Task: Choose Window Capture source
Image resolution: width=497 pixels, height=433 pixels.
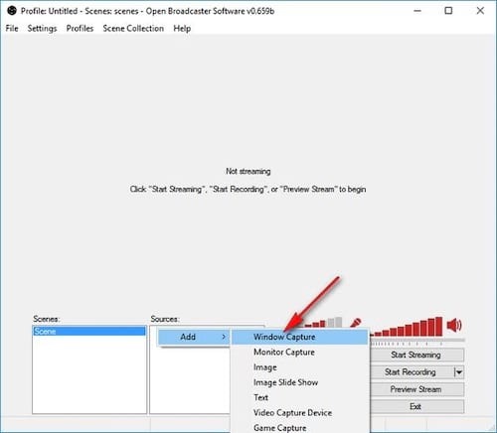Action: (x=300, y=337)
